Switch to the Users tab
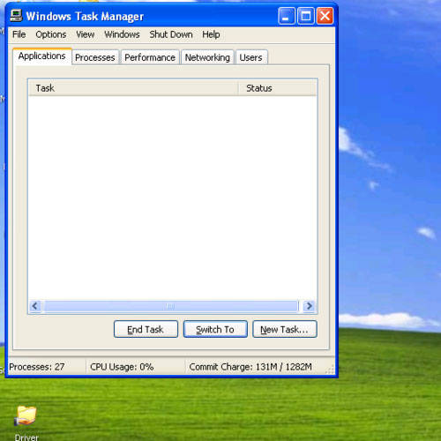Viewport: 441px width, 441px height. coord(250,57)
